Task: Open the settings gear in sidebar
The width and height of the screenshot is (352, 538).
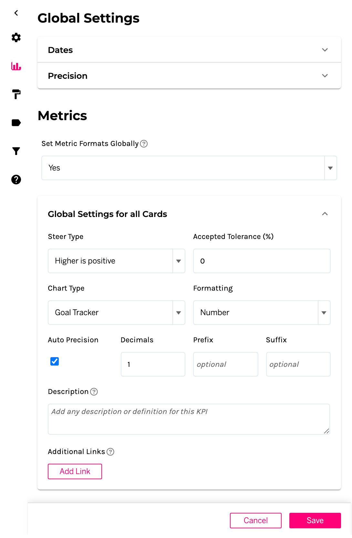Action: [x=16, y=37]
